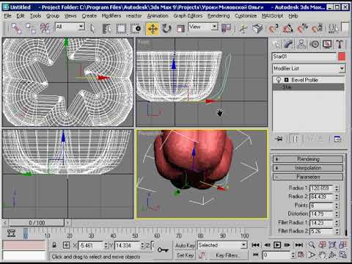Select the Move tool in toolbar
Screen dimensions: 352x264
(x=153, y=29)
